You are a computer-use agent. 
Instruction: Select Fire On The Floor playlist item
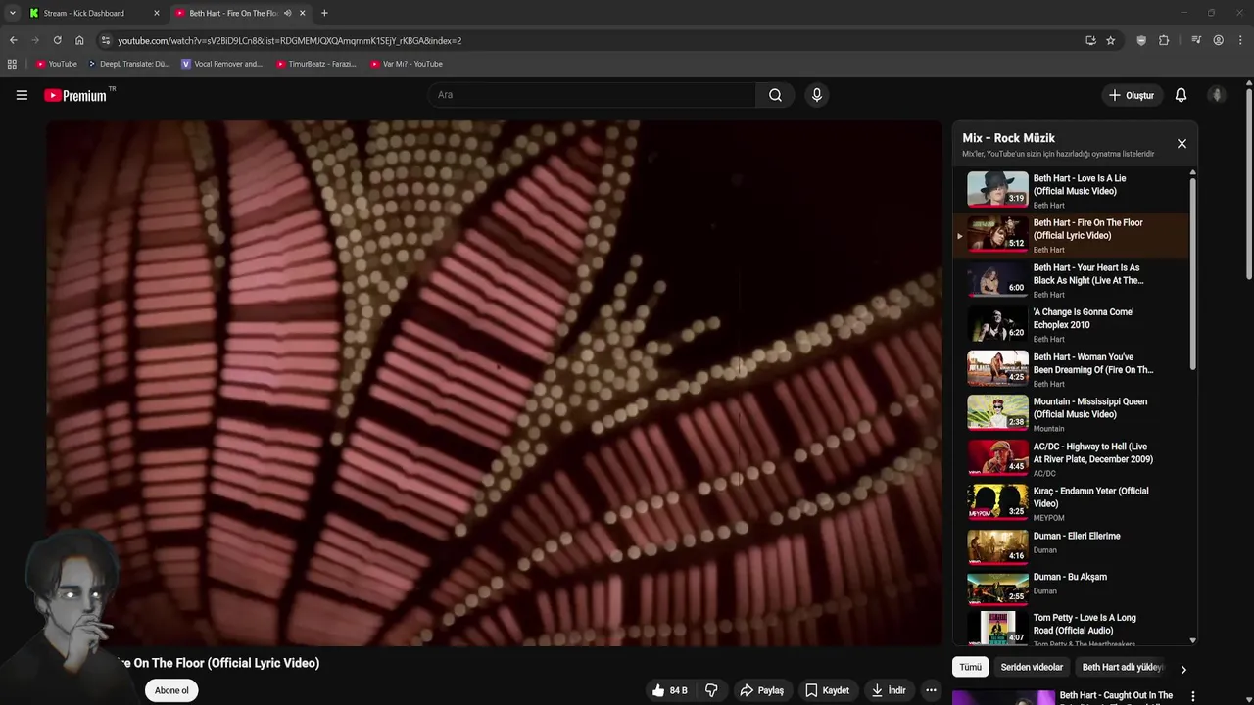click(1071, 235)
